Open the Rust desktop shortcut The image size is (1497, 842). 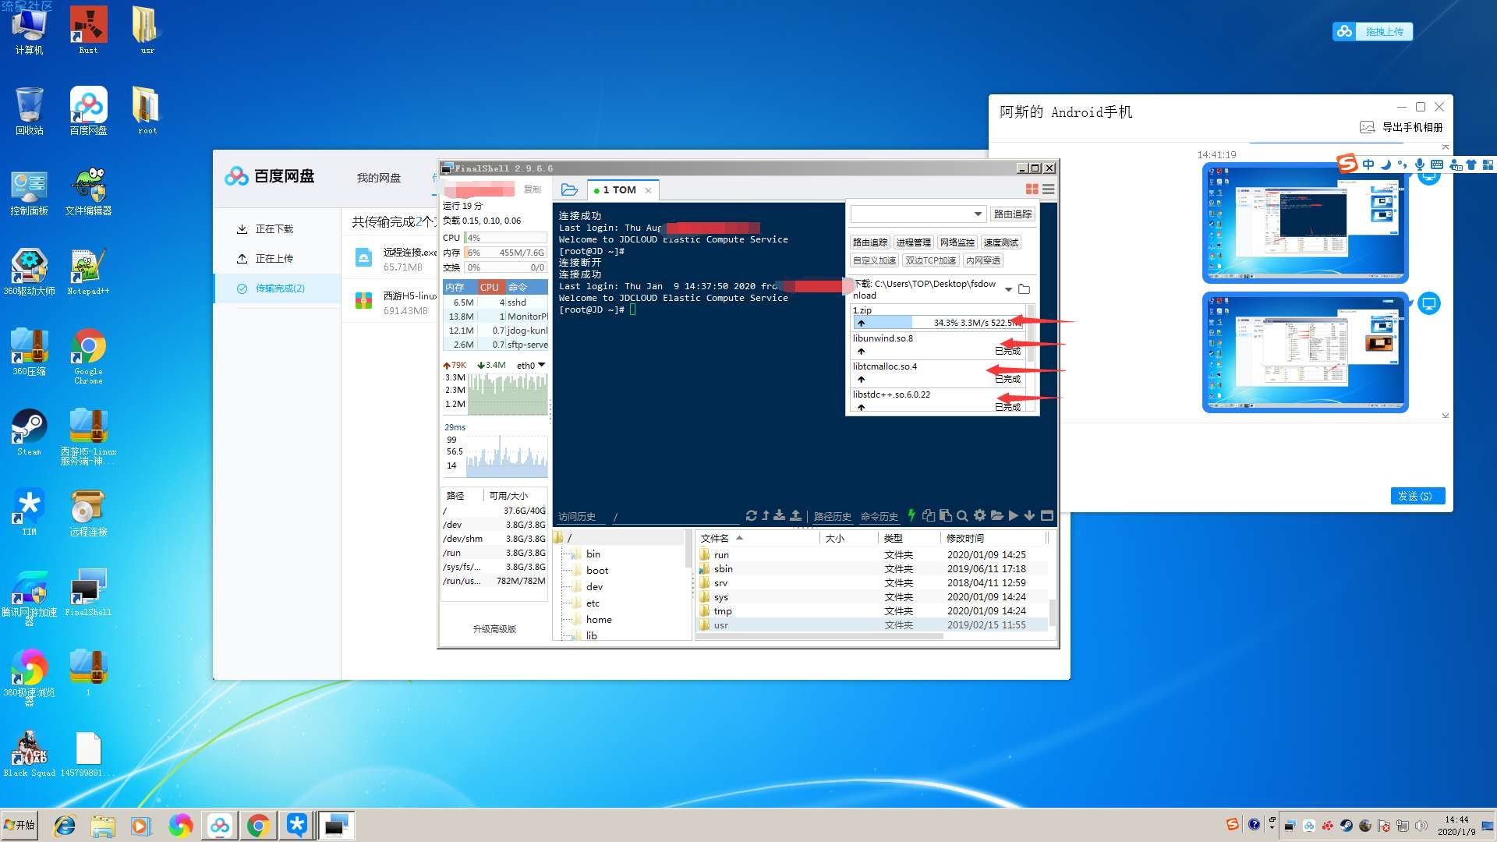coord(88,30)
